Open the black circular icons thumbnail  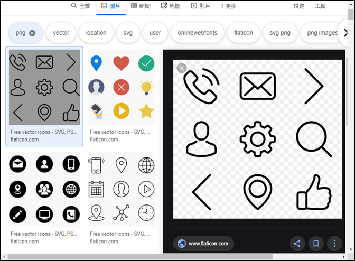click(44, 189)
